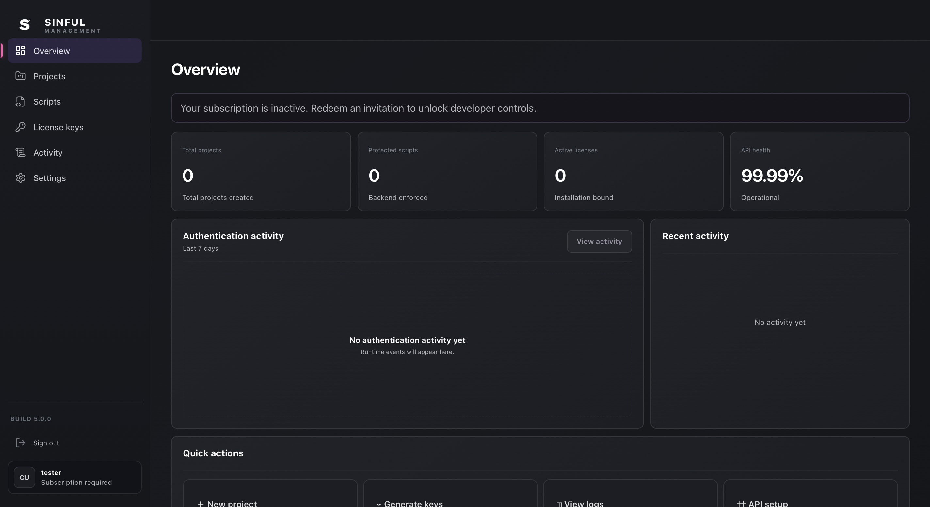The image size is (930, 507).
Task: Click the No authentication activity yet message
Action: (407, 340)
